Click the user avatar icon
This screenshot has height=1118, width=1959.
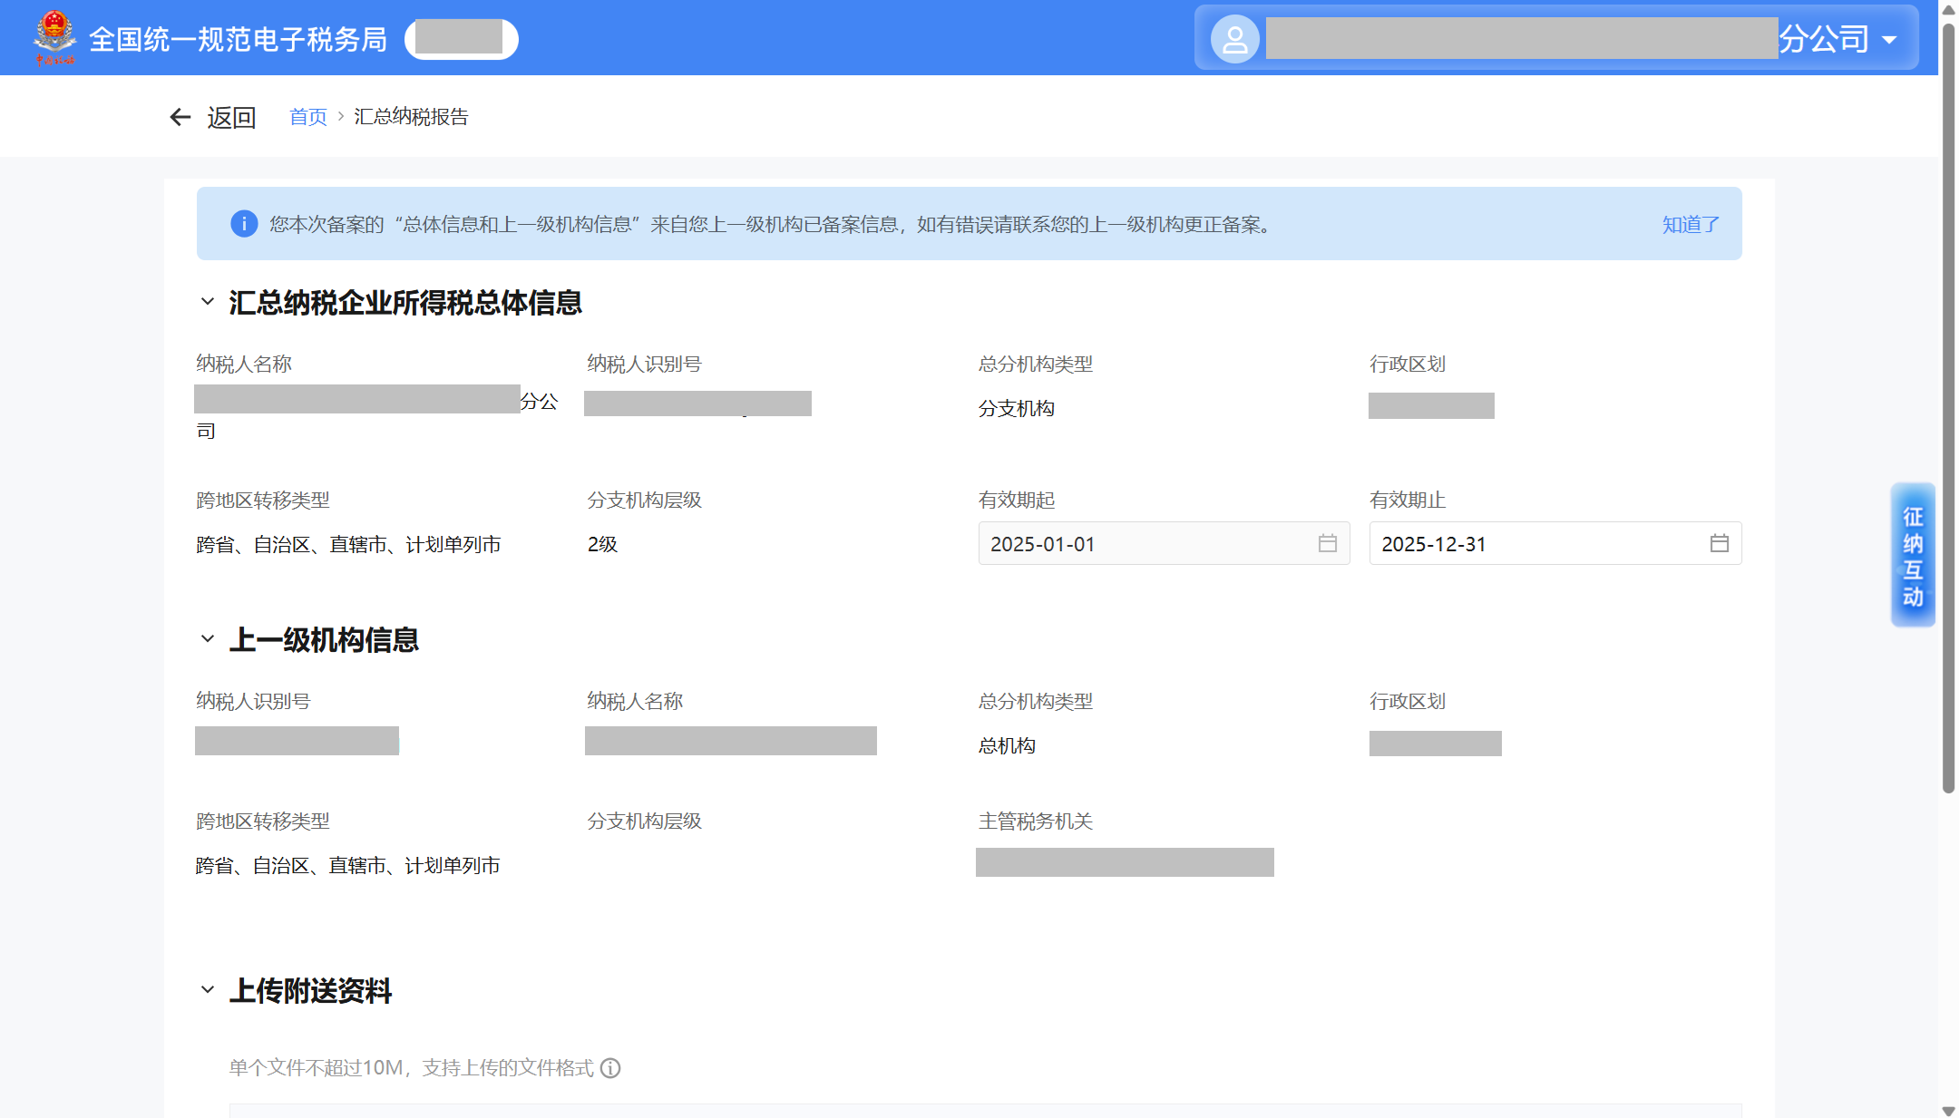point(1234,39)
